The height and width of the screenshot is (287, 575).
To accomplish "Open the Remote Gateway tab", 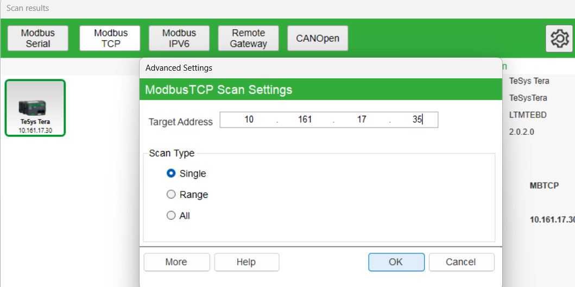I will click(248, 38).
